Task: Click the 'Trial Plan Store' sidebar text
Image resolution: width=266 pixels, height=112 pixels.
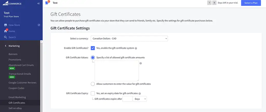Action: click(x=11, y=17)
